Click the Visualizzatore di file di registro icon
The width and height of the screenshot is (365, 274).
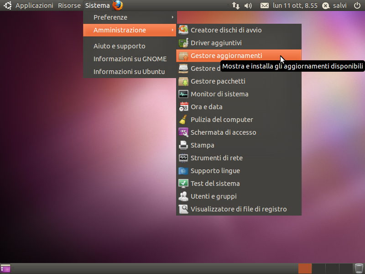[x=183, y=209]
